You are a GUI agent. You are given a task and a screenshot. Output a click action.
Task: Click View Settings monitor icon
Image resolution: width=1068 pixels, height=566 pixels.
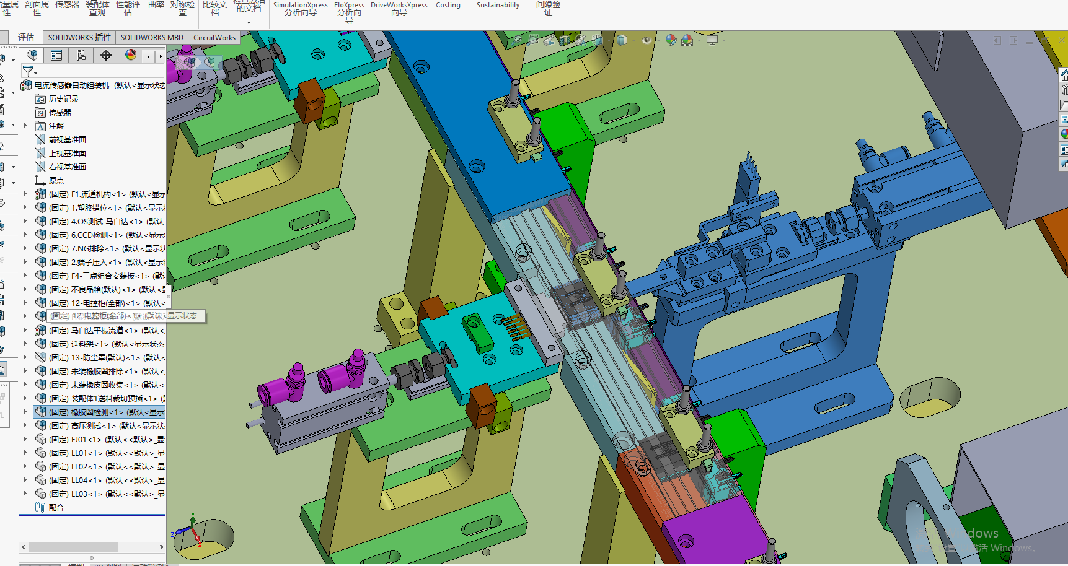[712, 40]
